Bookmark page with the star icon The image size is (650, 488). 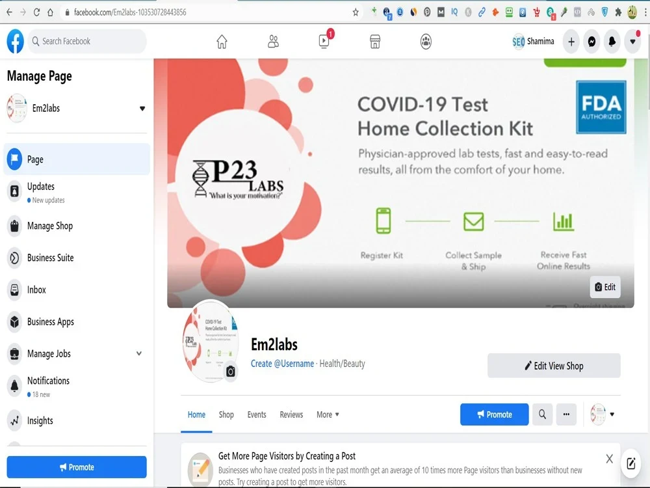click(356, 12)
